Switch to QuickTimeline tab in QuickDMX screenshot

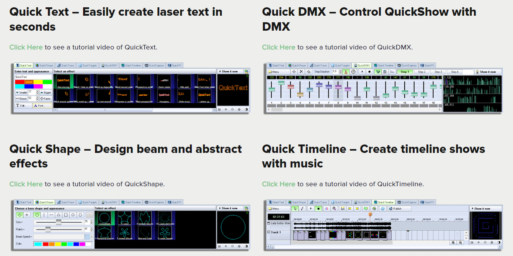click(384, 66)
